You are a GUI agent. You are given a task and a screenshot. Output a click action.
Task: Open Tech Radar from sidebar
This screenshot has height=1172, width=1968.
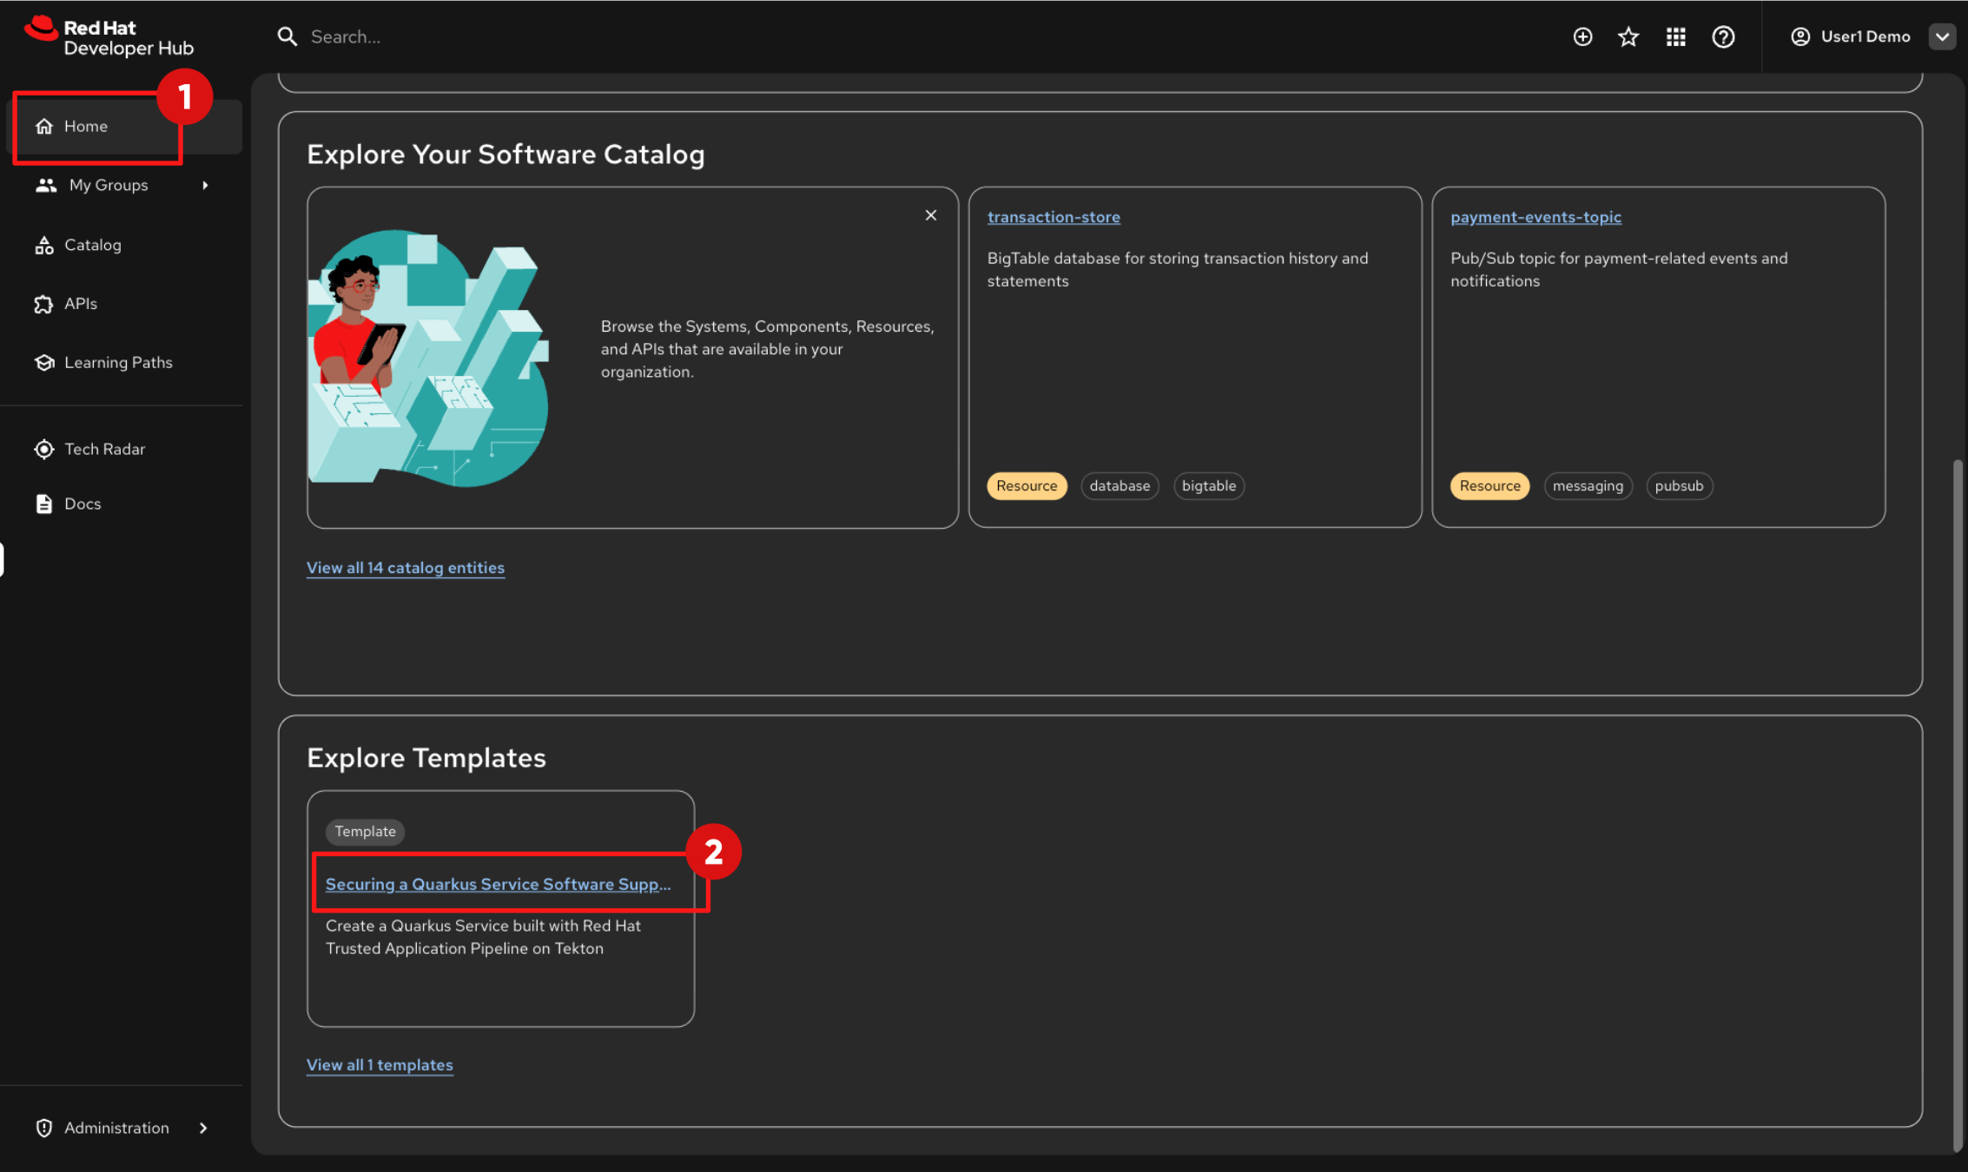coord(104,449)
